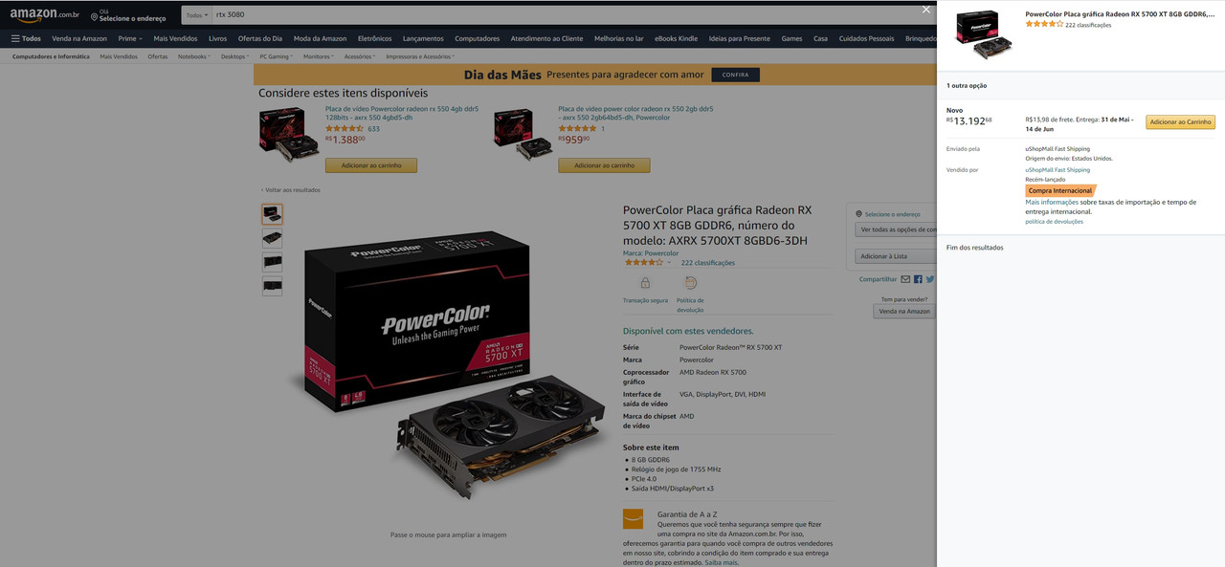The image size is (1225, 567).
Task: Click the search field containing rtx 3080
Action: click(x=565, y=15)
